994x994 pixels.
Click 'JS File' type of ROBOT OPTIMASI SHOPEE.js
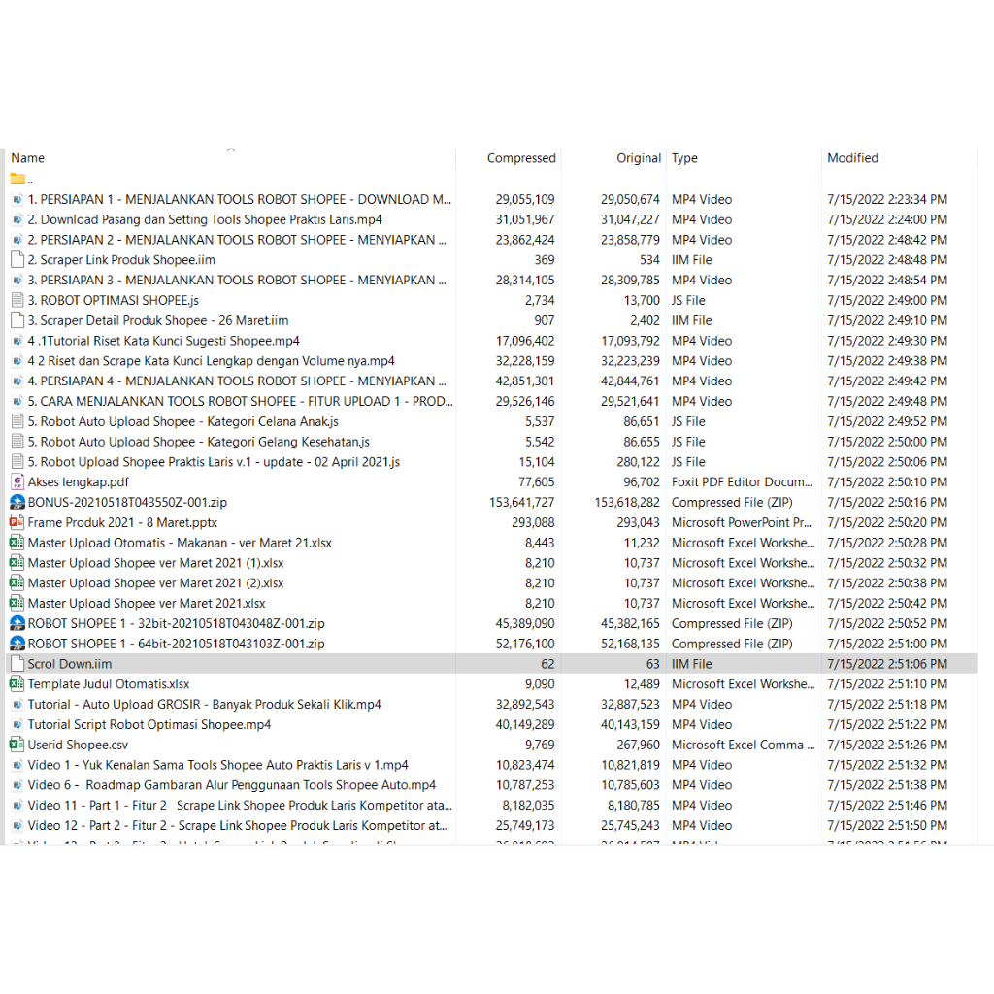pyautogui.click(x=688, y=301)
